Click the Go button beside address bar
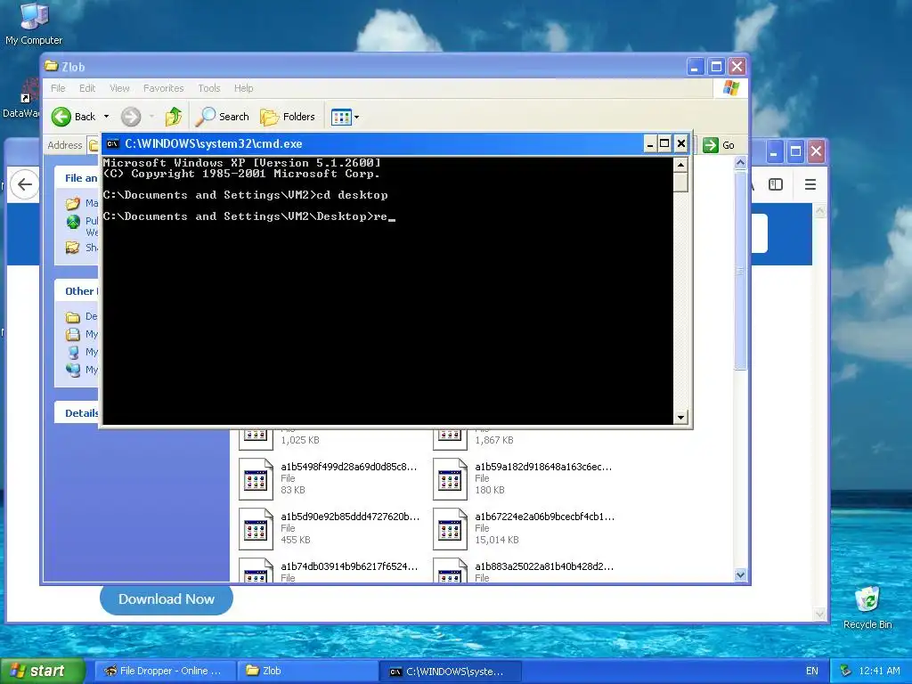This screenshot has width=912, height=684. (719, 145)
